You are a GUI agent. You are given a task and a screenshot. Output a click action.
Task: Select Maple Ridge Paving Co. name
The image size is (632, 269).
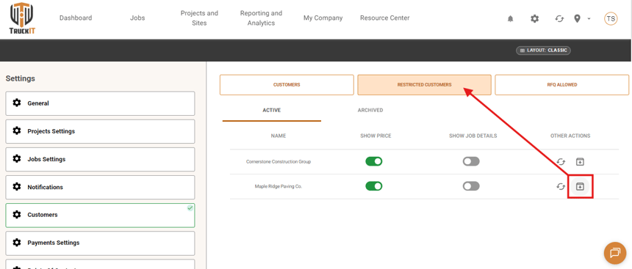click(279, 187)
